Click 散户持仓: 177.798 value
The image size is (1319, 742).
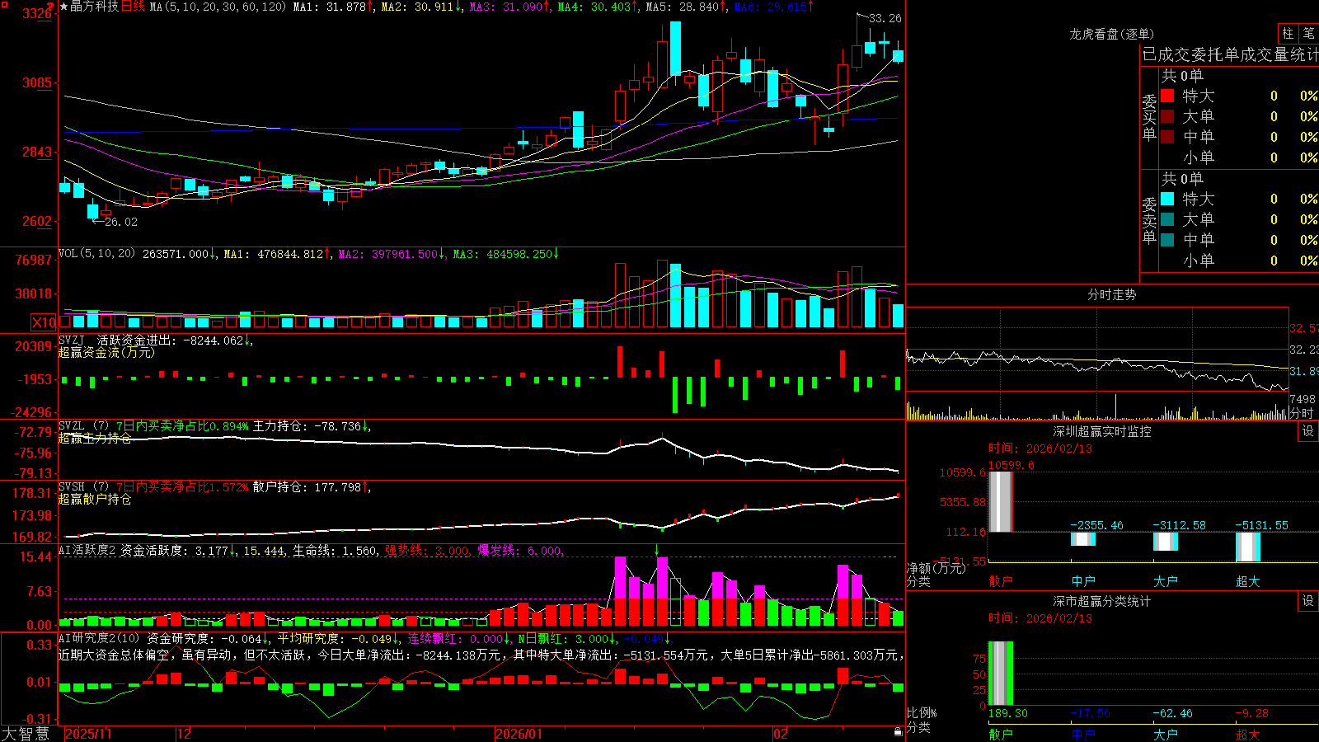(x=307, y=486)
